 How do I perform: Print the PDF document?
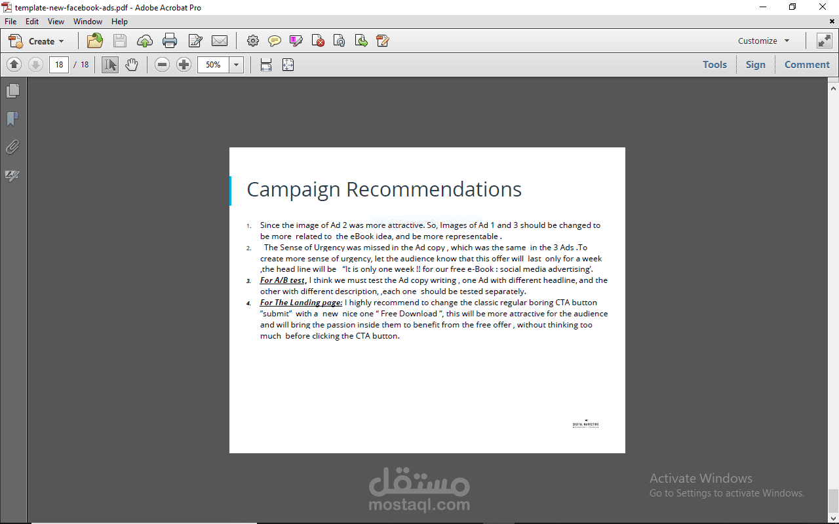[170, 41]
